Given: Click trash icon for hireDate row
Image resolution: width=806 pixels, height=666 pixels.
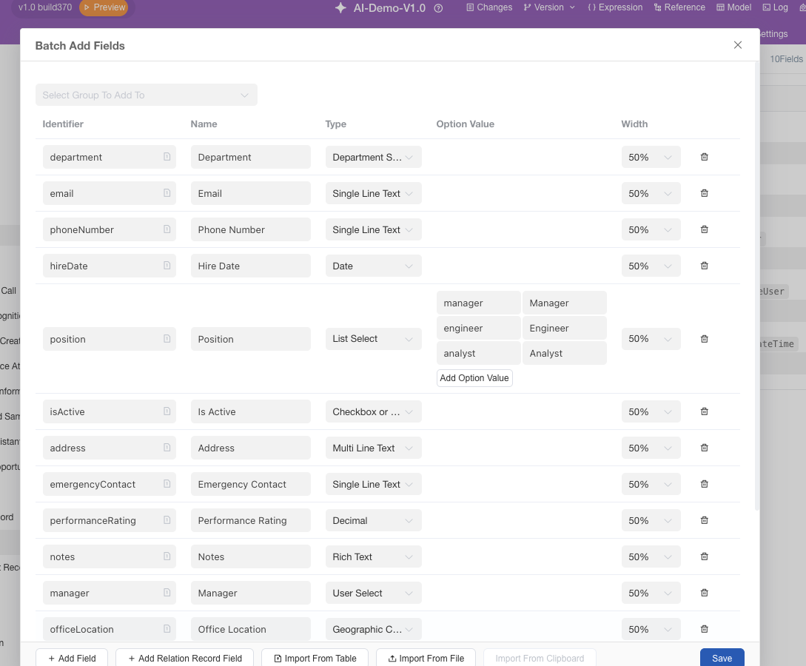Looking at the screenshot, I should click(704, 266).
